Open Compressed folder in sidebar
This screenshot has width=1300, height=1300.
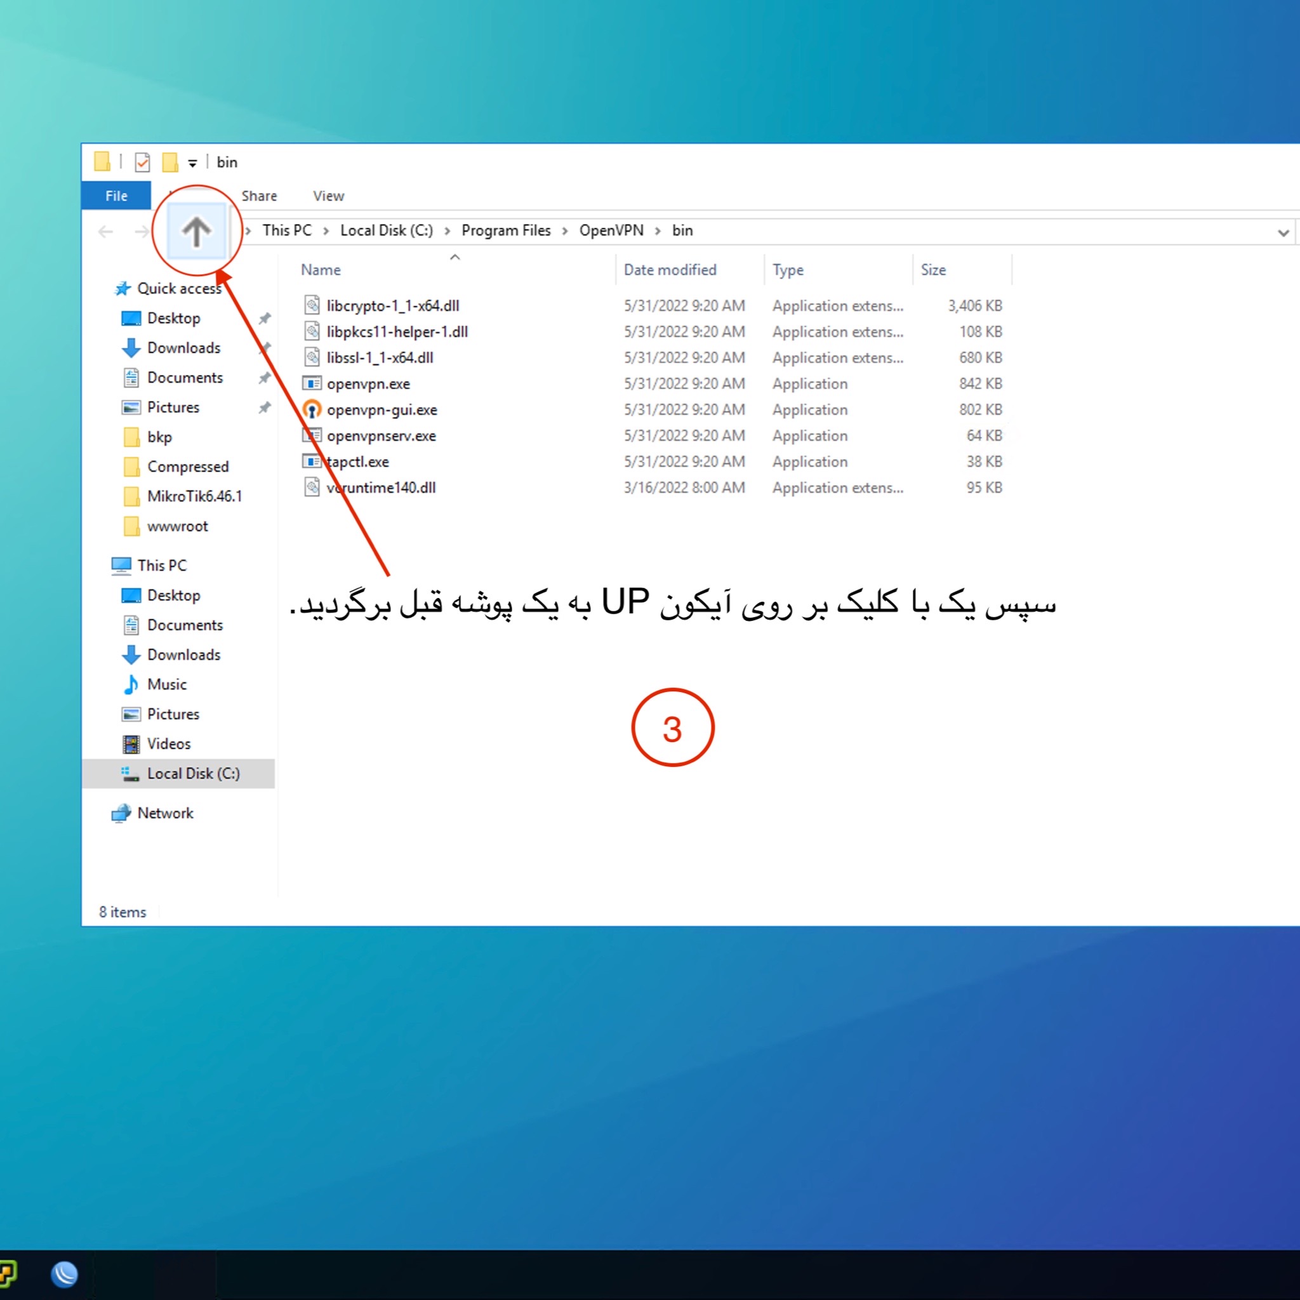188,467
